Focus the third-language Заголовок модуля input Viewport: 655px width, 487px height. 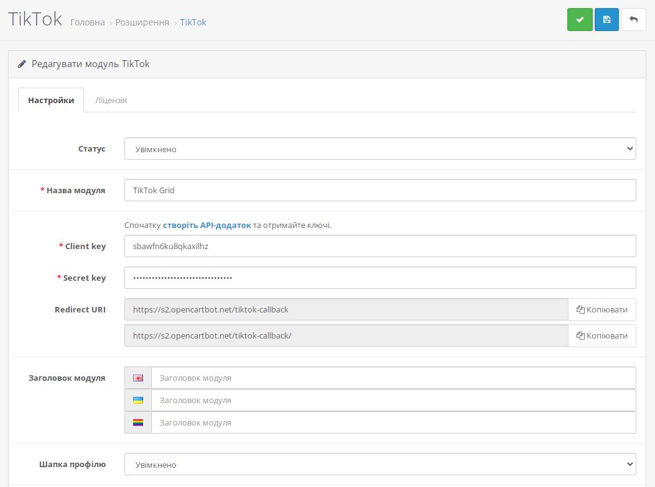394,423
